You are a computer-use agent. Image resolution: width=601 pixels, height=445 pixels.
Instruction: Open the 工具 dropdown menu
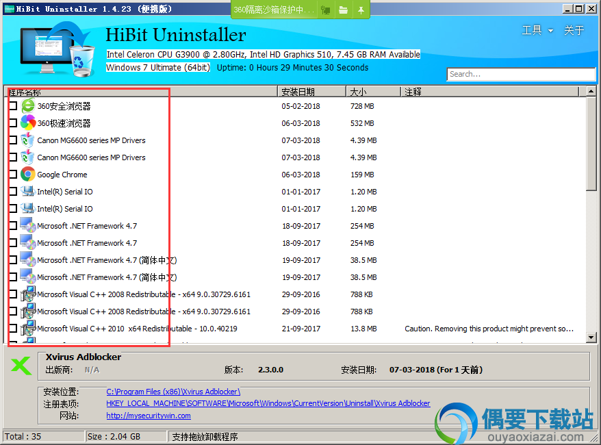tap(537, 30)
